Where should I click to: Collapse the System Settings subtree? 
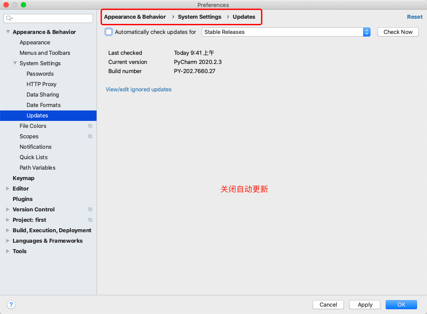coord(15,63)
